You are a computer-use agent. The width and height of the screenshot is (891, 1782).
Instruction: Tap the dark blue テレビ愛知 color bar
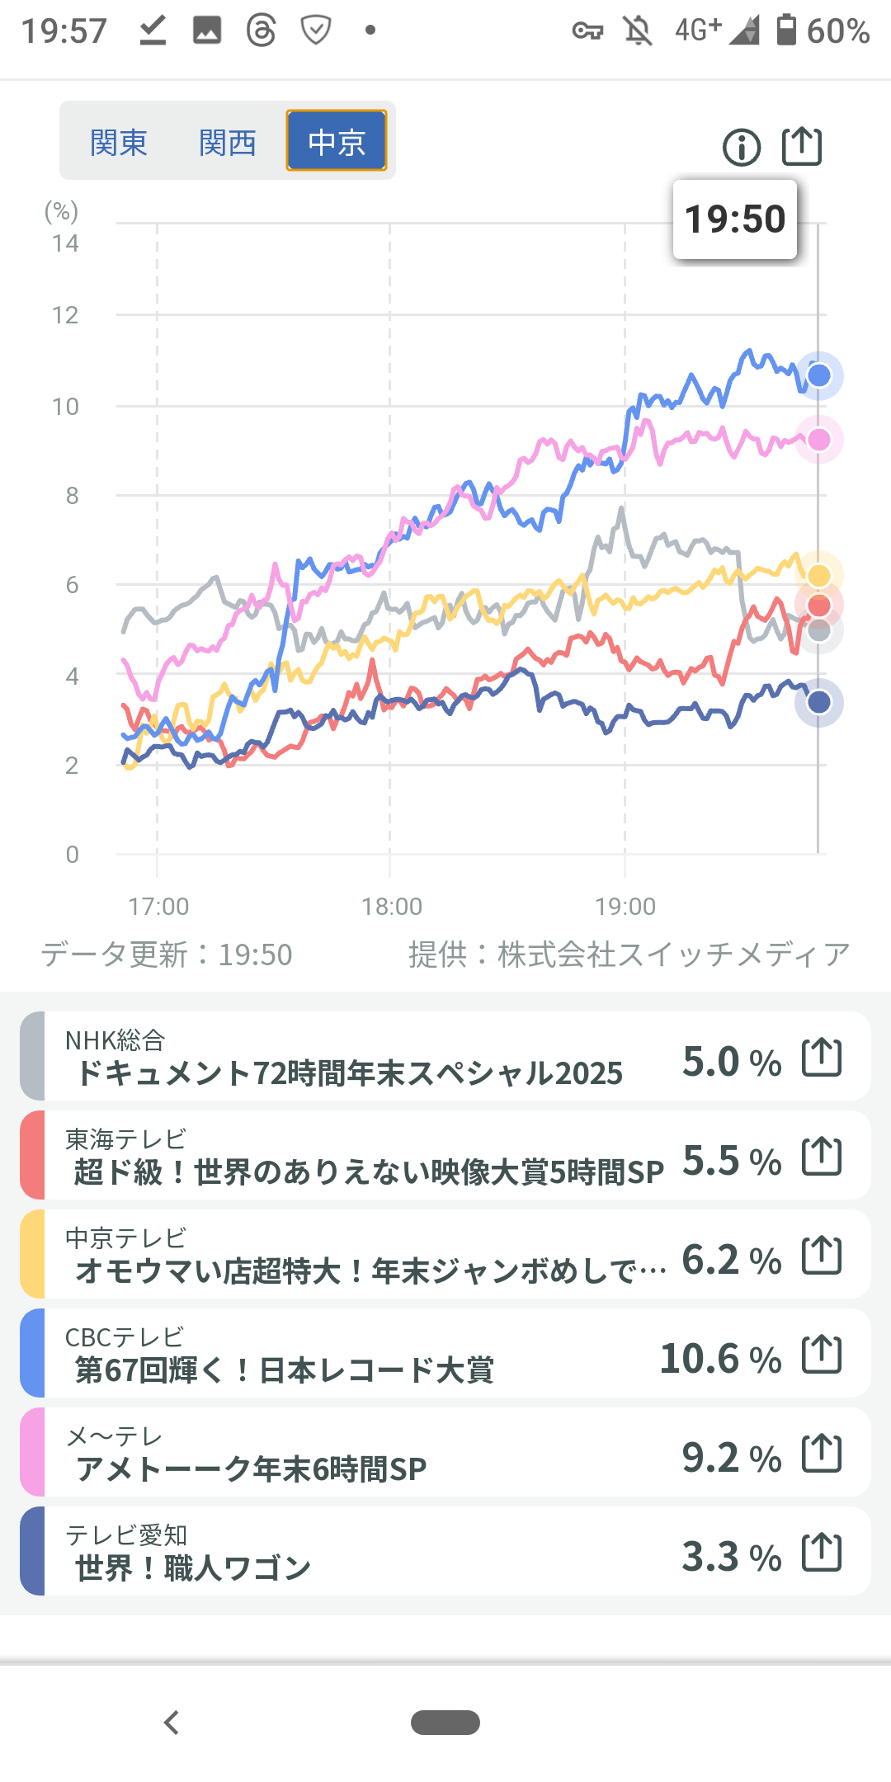(32, 1553)
